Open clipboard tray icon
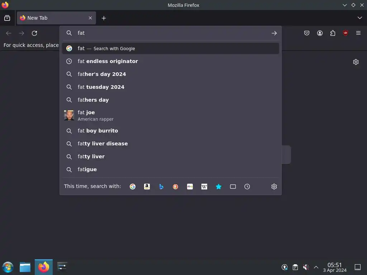This screenshot has height=275, width=367. pyautogui.click(x=295, y=267)
